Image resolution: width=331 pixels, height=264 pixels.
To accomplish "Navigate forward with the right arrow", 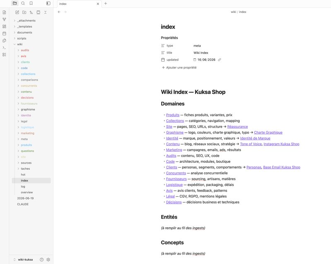I will pyautogui.click(x=65, y=12).
